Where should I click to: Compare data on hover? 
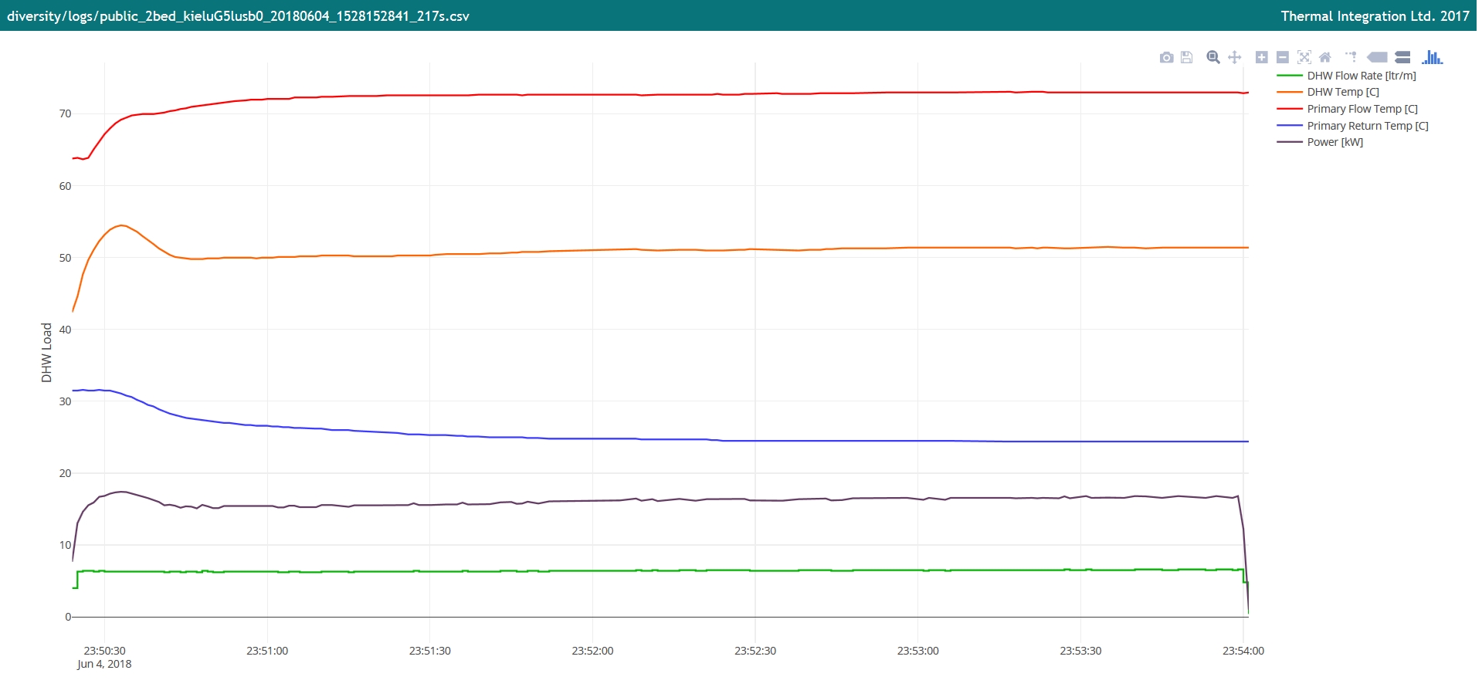tap(1403, 57)
